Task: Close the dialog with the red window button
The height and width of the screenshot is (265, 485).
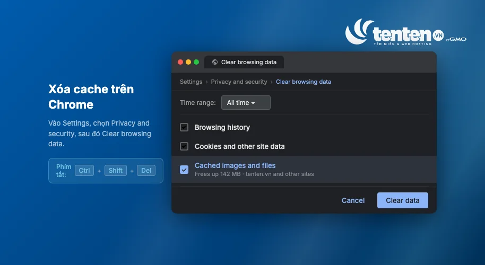Action: 180,62
